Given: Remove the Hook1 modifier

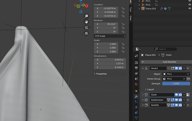Looking at the screenshot, I should (188, 68).
